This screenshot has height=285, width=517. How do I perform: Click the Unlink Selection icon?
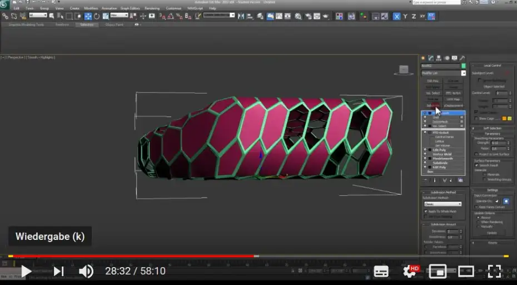point(14,16)
